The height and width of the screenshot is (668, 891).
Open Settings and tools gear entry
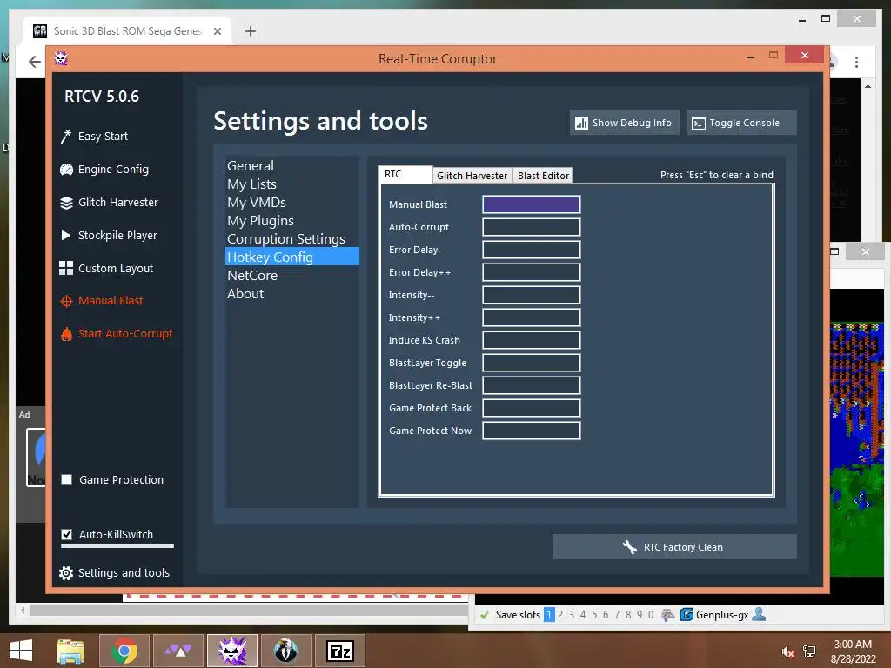point(114,572)
